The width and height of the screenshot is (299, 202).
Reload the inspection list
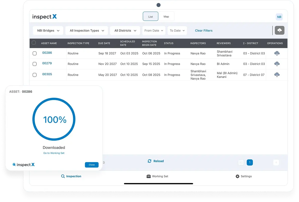pyautogui.click(x=156, y=161)
